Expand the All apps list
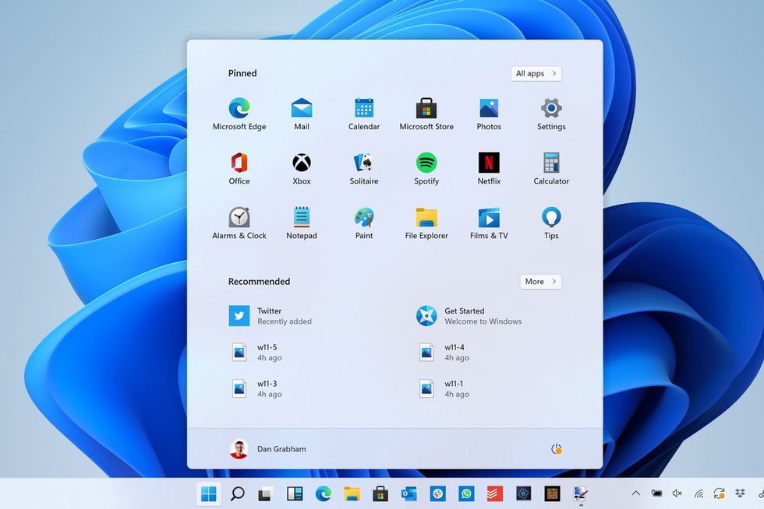The width and height of the screenshot is (764, 509). (x=535, y=73)
